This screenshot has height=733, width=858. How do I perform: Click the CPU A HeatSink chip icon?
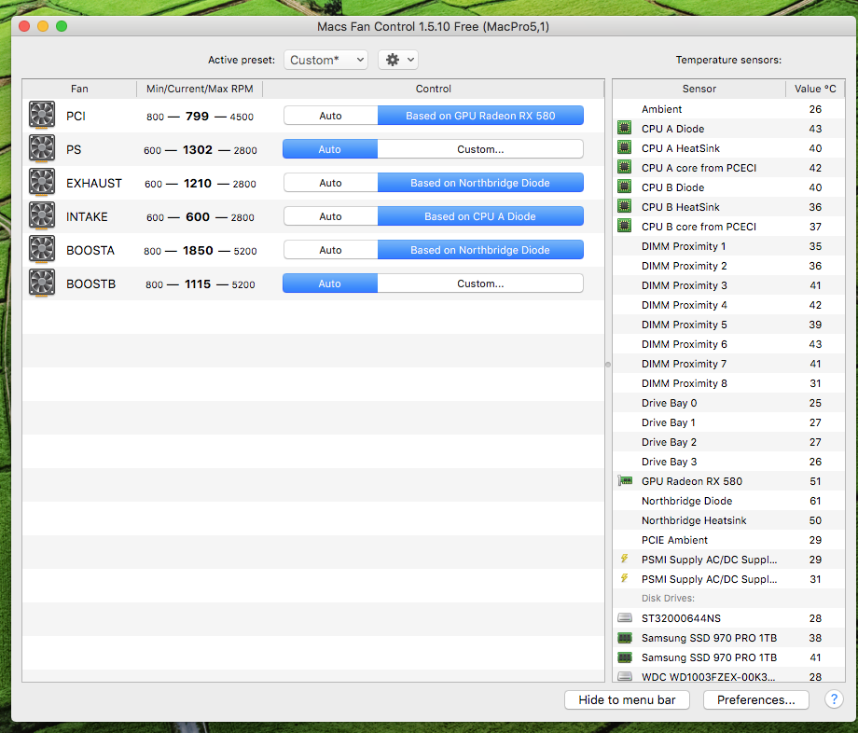(624, 147)
